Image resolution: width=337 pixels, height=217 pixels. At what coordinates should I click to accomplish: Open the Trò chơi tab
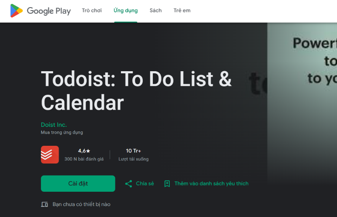click(92, 11)
